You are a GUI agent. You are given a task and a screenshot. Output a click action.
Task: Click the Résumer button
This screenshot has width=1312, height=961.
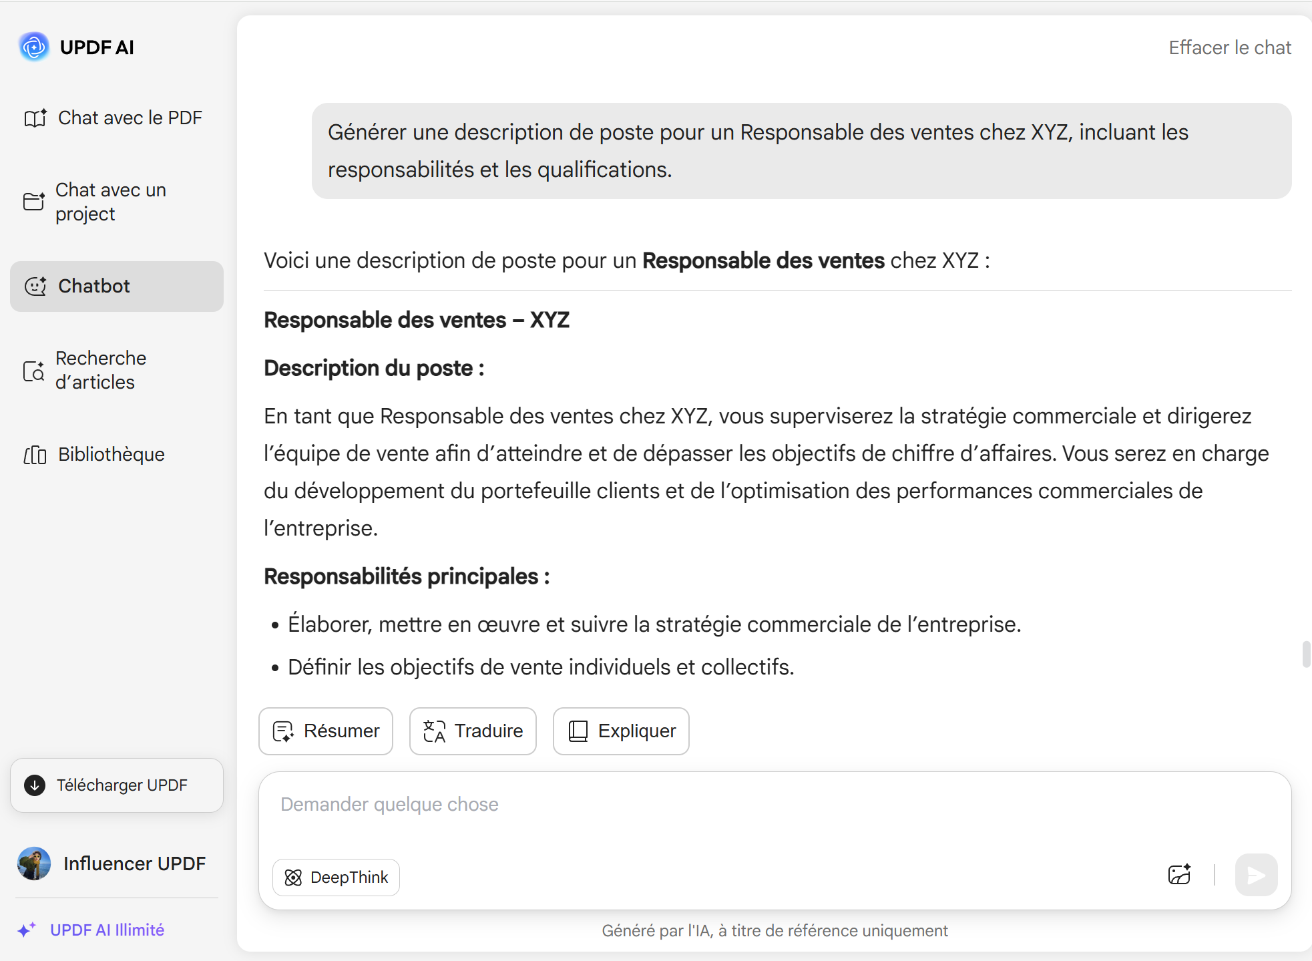click(326, 731)
